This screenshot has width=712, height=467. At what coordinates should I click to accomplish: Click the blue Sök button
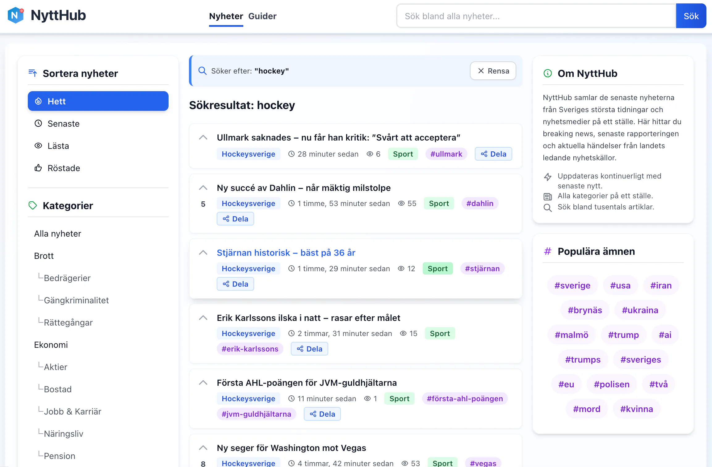[x=691, y=16]
